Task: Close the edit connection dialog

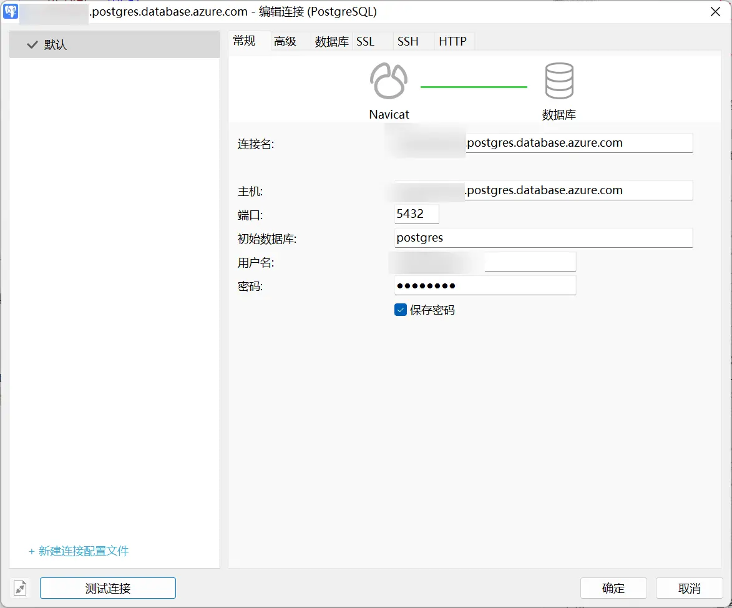Action: click(x=715, y=12)
